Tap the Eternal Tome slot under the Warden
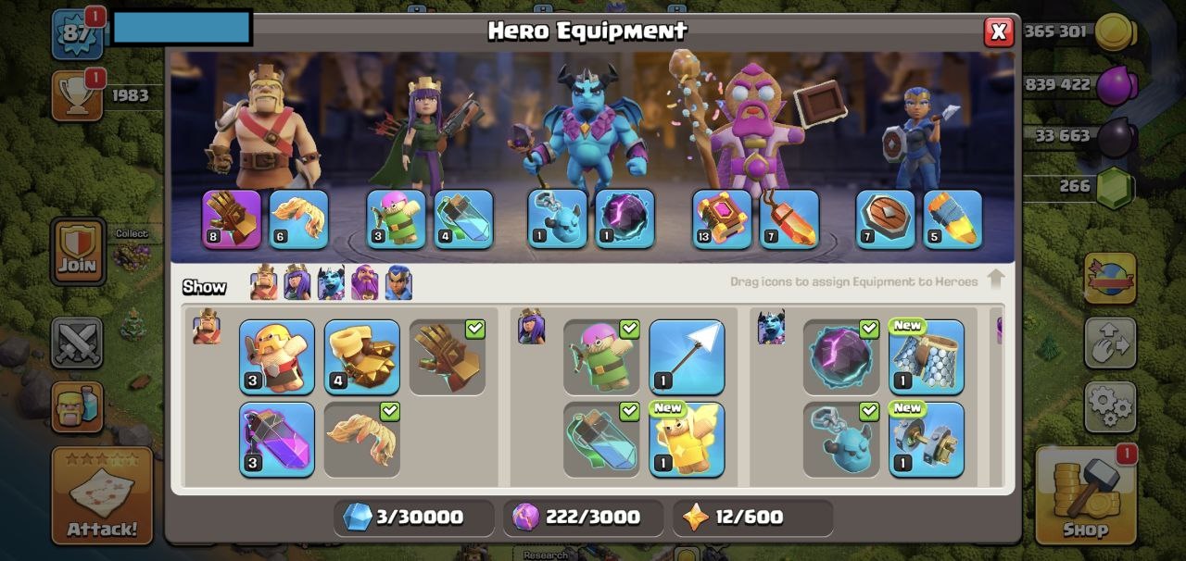Viewport: 1186px width, 561px height. pyautogui.click(x=722, y=219)
